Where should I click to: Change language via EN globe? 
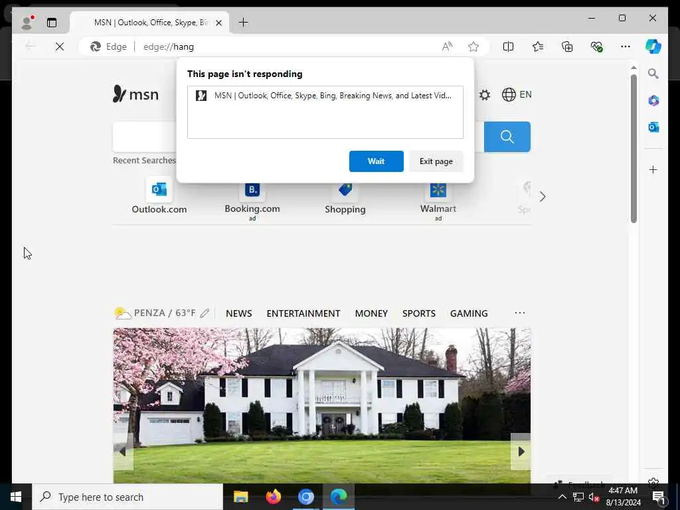click(517, 94)
